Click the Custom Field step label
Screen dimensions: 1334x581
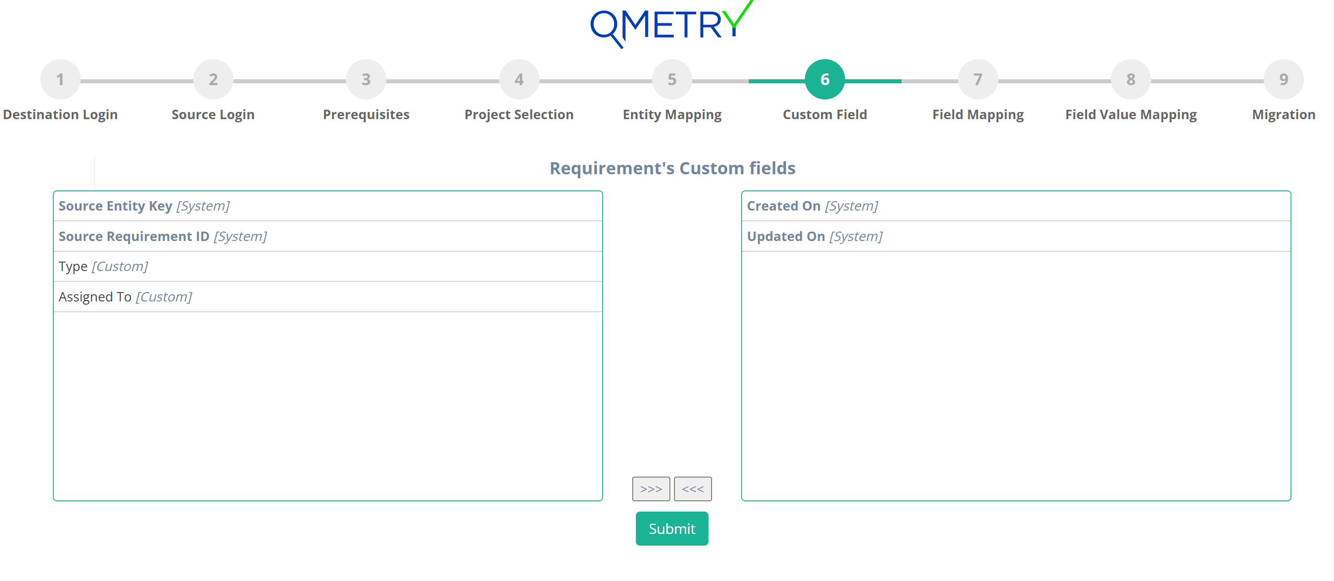click(825, 114)
